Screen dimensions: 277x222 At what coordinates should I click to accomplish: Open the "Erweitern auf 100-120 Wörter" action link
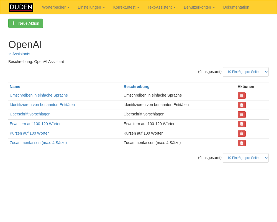click(x=35, y=124)
